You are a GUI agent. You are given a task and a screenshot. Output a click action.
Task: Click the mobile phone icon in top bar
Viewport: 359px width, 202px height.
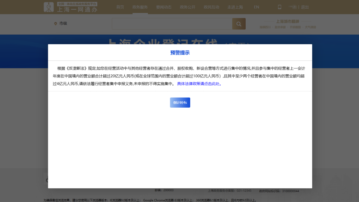[x=279, y=7]
